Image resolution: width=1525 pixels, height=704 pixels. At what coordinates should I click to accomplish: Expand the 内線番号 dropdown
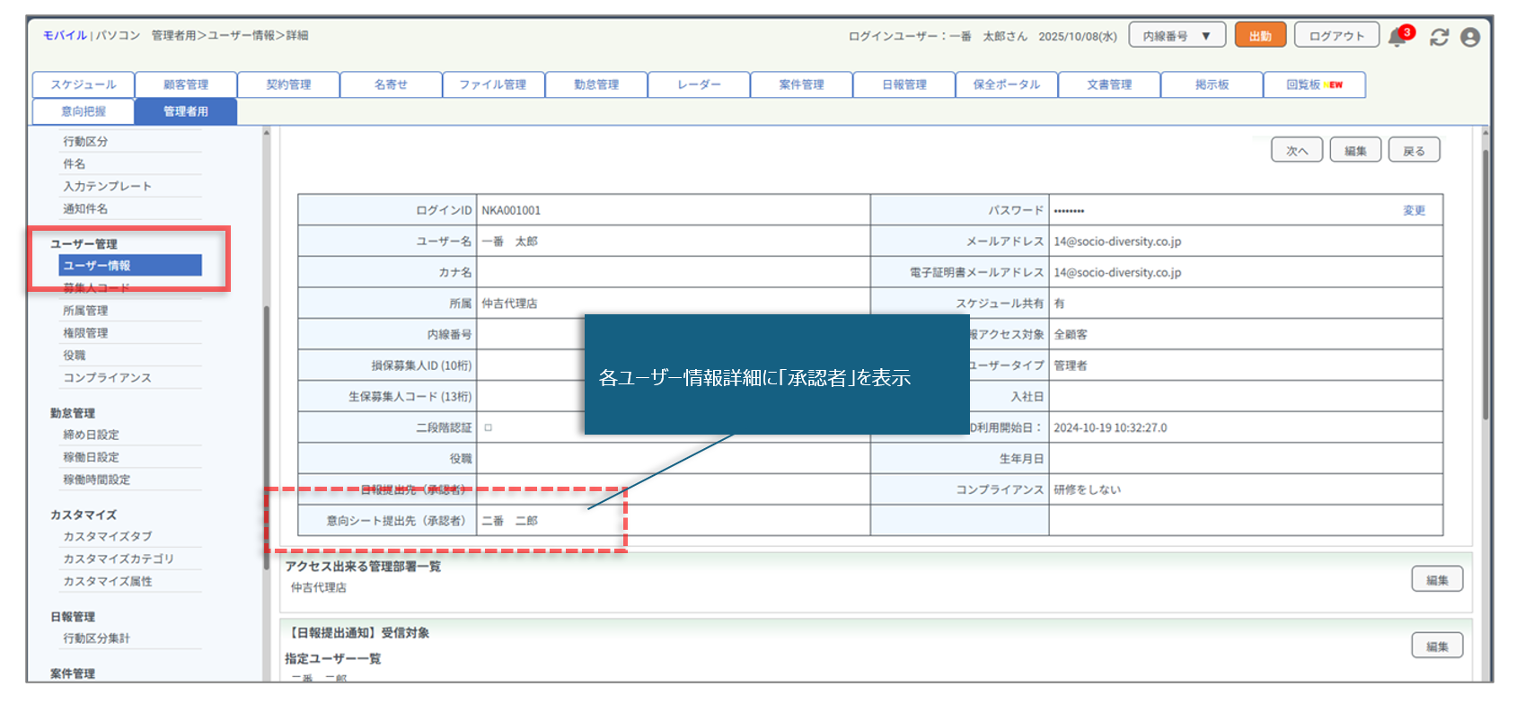pos(1177,36)
